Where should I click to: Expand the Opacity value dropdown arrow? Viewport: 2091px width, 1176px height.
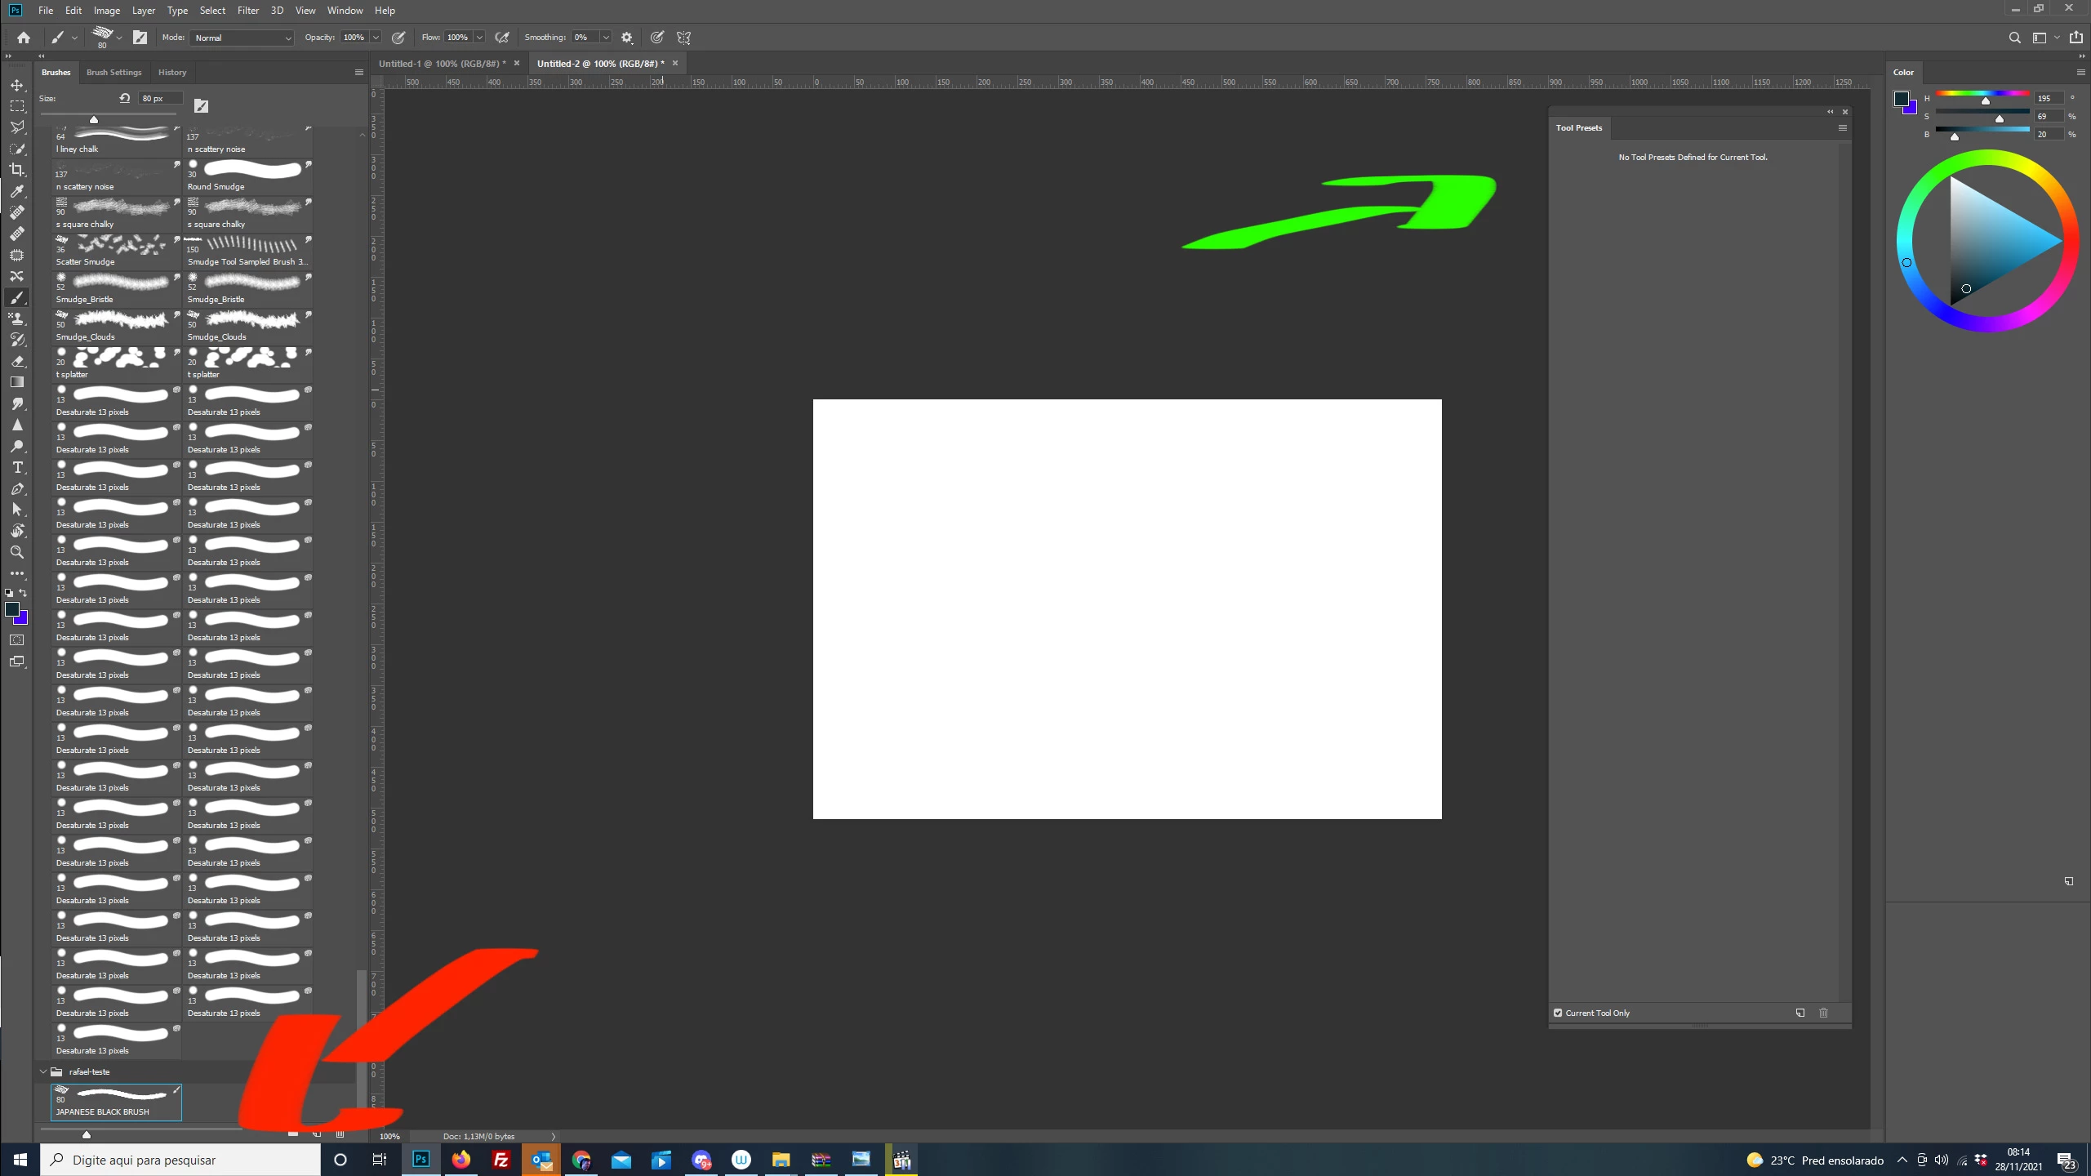376,38
